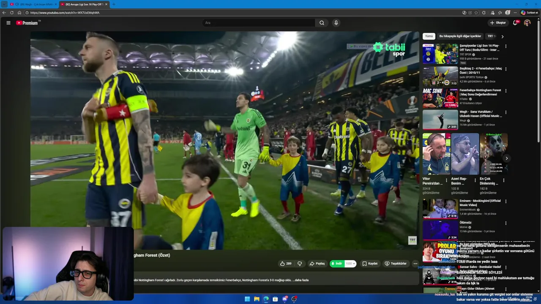Open a new browser tab with plus
541x304 pixels.
click(x=114, y=4)
